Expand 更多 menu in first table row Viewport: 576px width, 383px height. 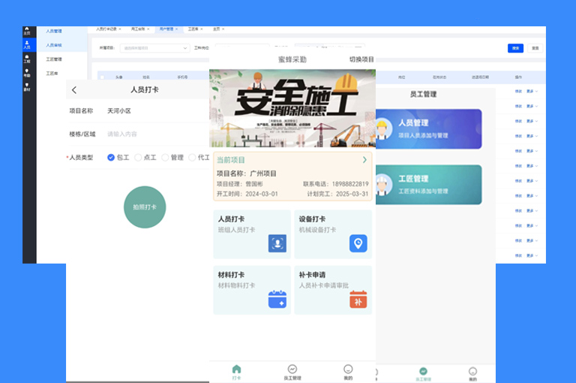click(x=532, y=91)
